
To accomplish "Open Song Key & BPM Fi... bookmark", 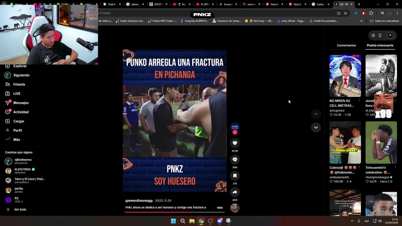I will click(x=194, y=21).
